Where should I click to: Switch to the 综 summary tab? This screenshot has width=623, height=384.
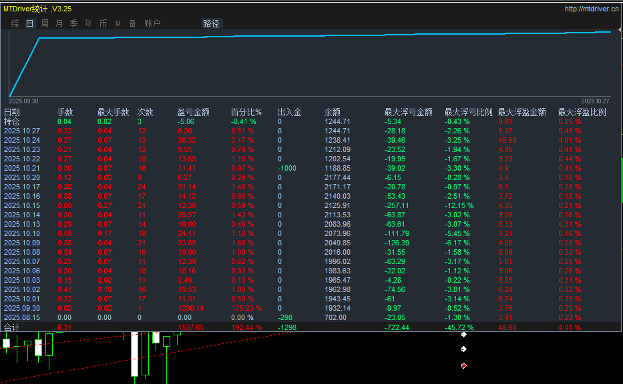pos(15,24)
